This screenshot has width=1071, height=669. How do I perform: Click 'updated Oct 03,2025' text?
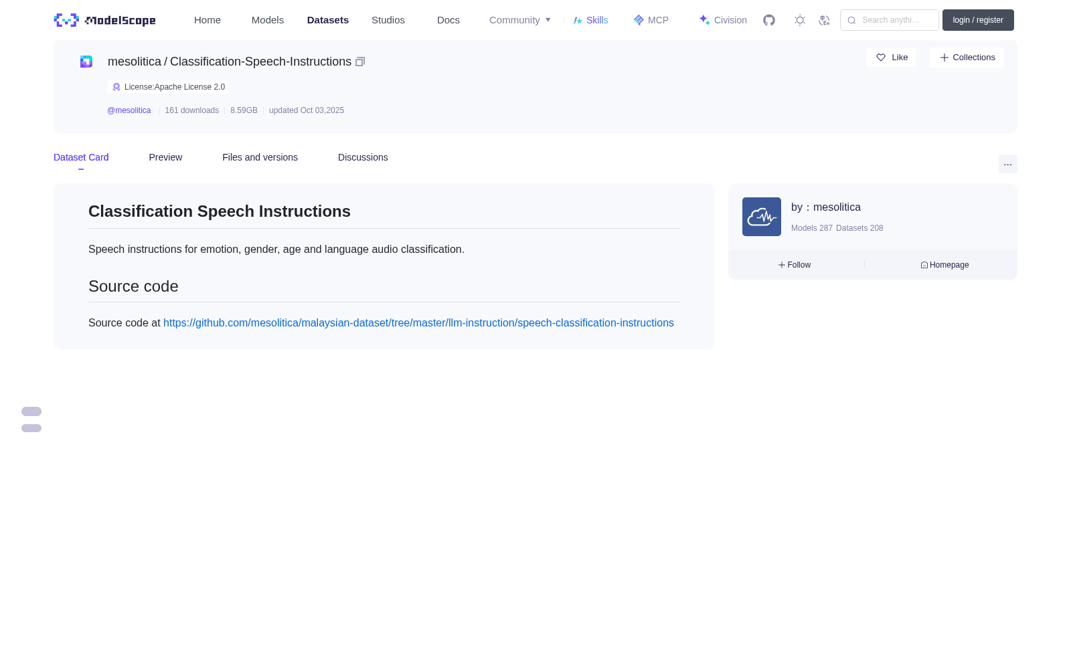(307, 110)
